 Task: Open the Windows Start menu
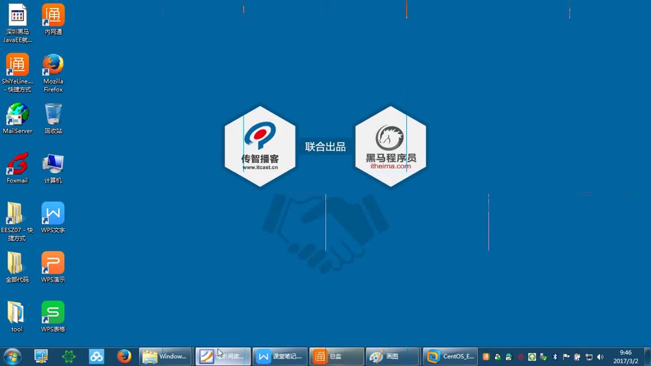coord(12,356)
